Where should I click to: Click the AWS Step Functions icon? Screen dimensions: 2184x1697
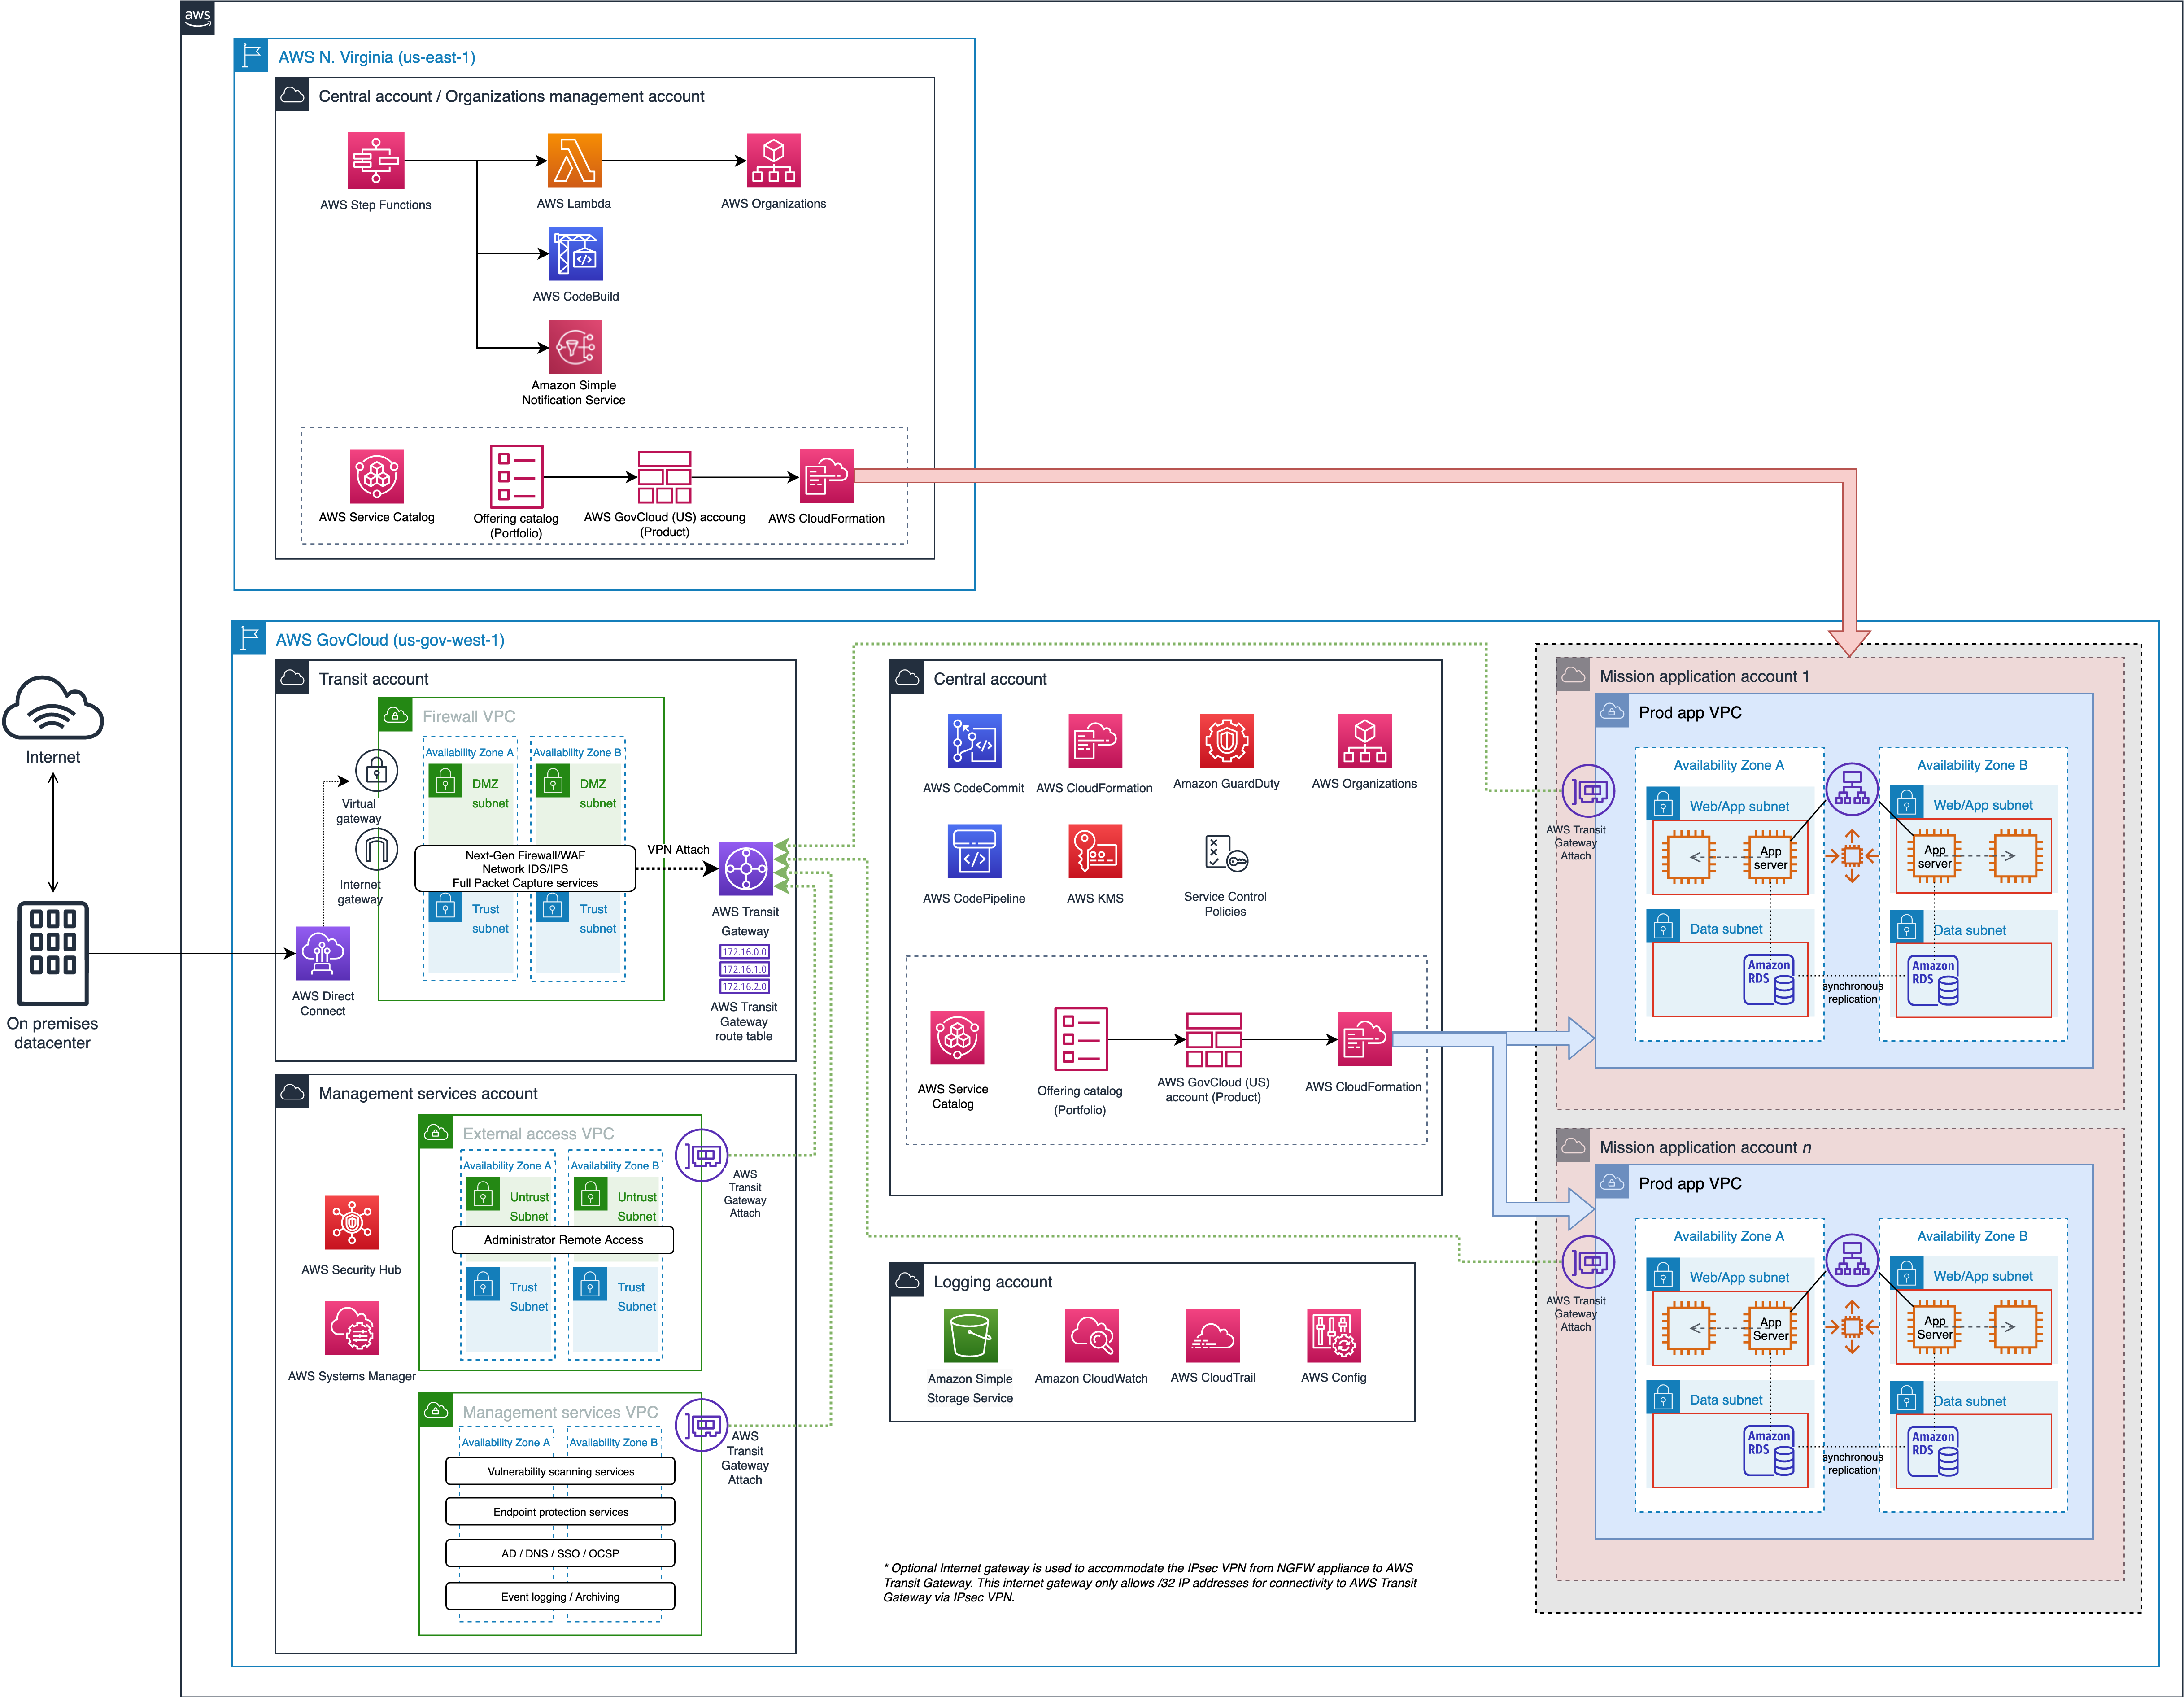coord(375,160)
